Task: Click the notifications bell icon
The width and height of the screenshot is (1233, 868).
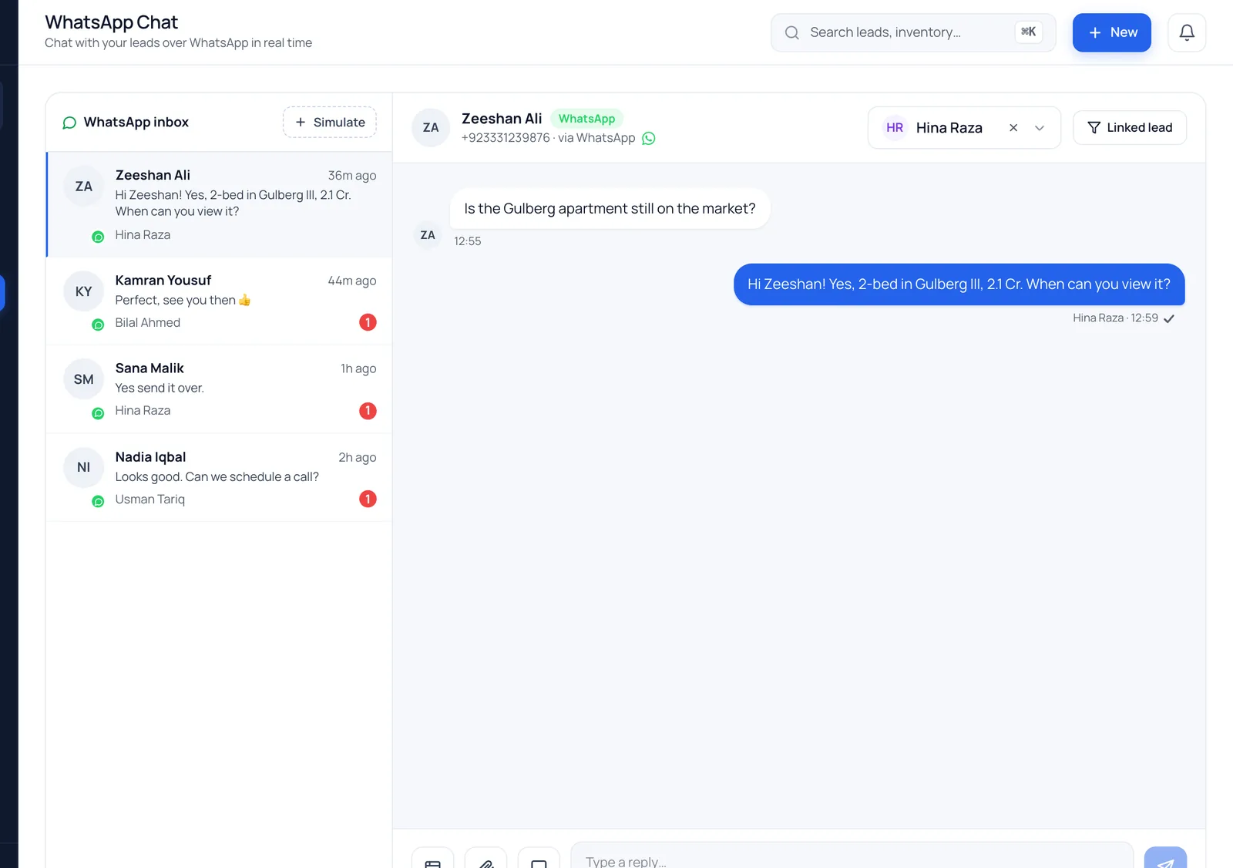Action: [x=1187, y=32]
